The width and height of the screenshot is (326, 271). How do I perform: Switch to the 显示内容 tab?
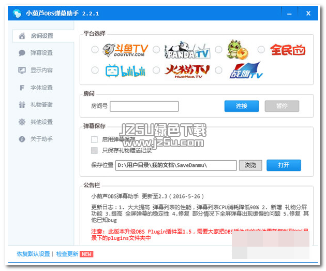pyautogui.click(x=41, y=70)
